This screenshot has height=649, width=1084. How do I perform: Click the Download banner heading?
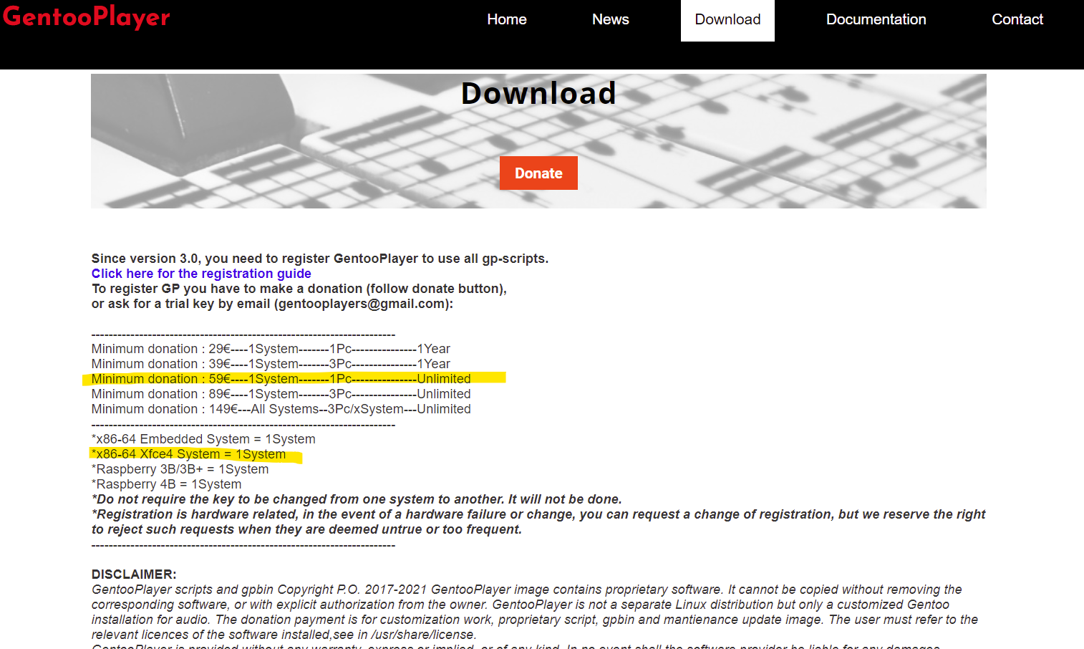click(x=538, y=93)
